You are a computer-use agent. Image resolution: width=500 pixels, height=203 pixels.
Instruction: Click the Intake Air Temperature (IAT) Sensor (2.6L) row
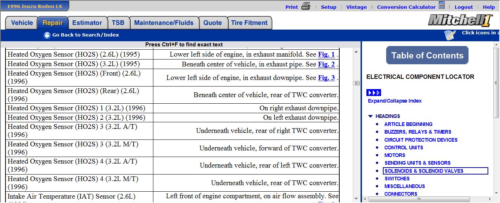(x=172, y=197)
